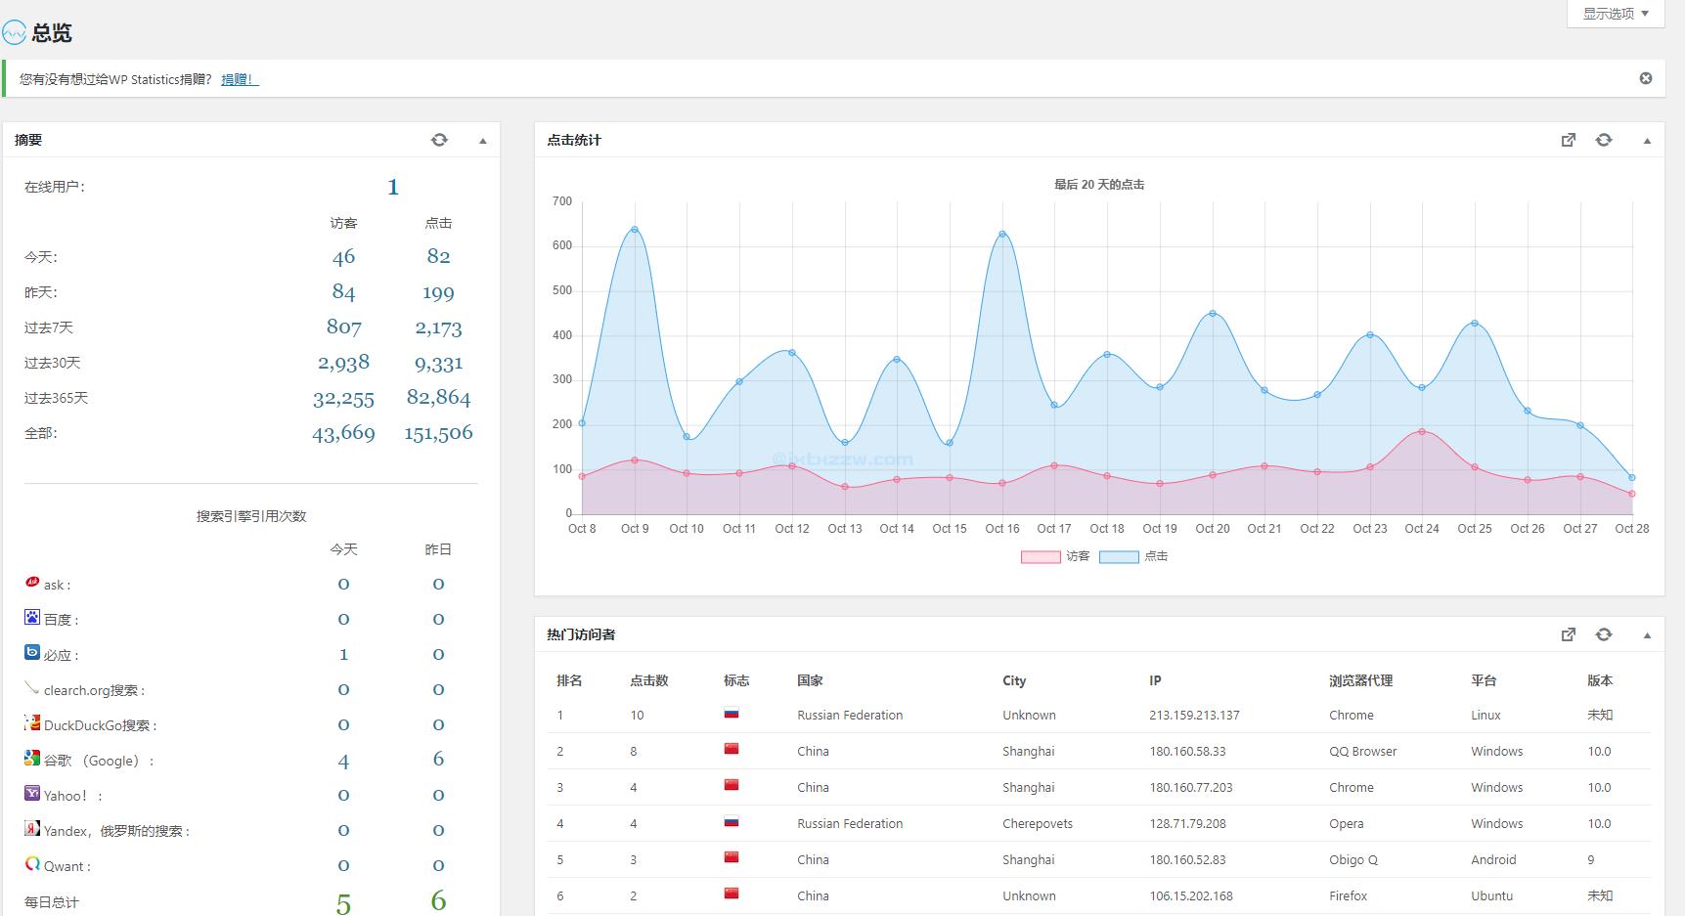
Task: Open 热门访问者 in new page
Action: (x=1569, y=634)
